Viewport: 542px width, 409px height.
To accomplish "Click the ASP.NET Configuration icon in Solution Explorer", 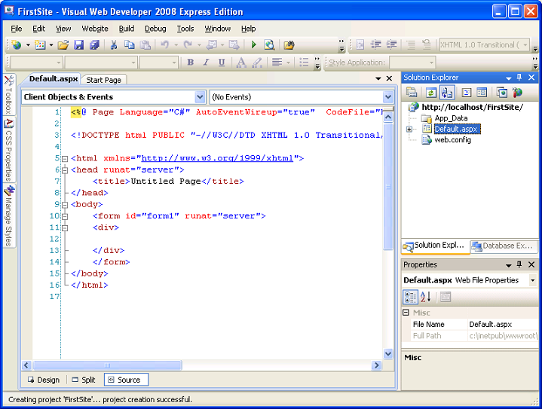I will pyautogui.click(x=517, y=93).
